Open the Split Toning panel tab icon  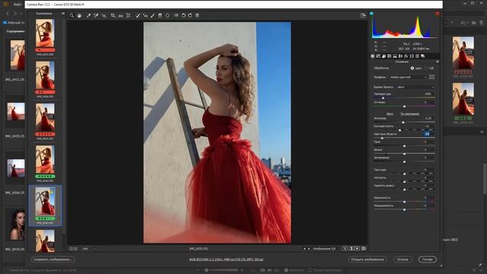coord(395,56)
